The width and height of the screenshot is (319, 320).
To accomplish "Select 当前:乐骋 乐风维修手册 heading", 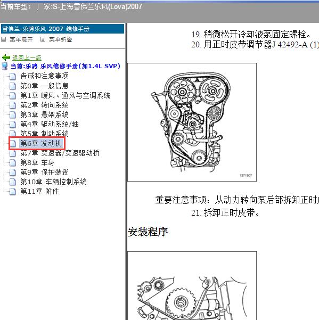I will tap(66, 66).
